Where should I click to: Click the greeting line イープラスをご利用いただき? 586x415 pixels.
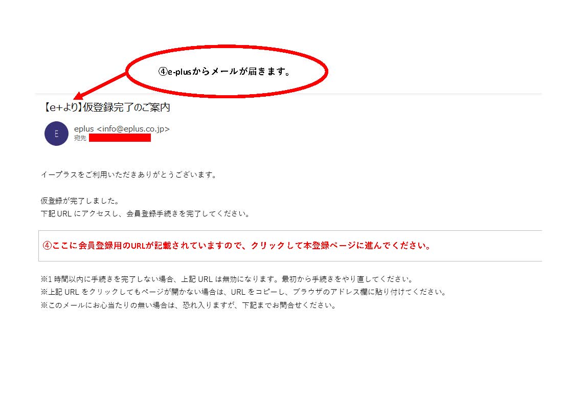tap(129, 174)
